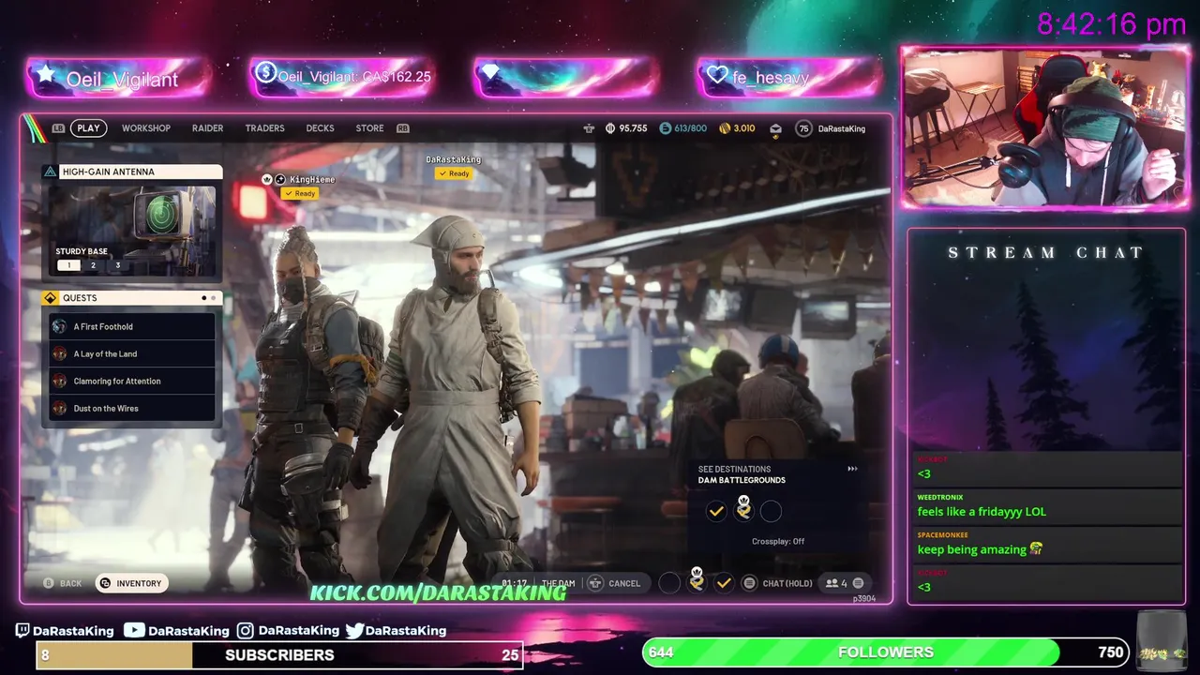Switch to the WORKSHOP tab

point(146,128)
